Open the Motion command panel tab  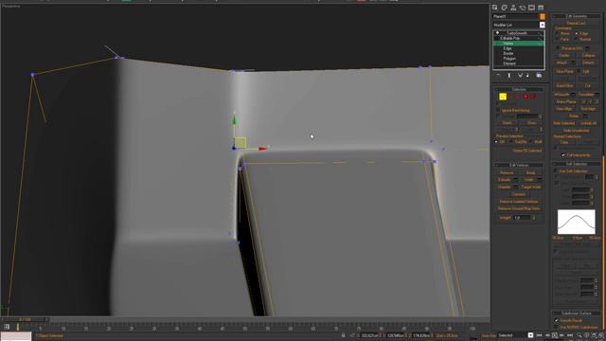coord(523,8)
